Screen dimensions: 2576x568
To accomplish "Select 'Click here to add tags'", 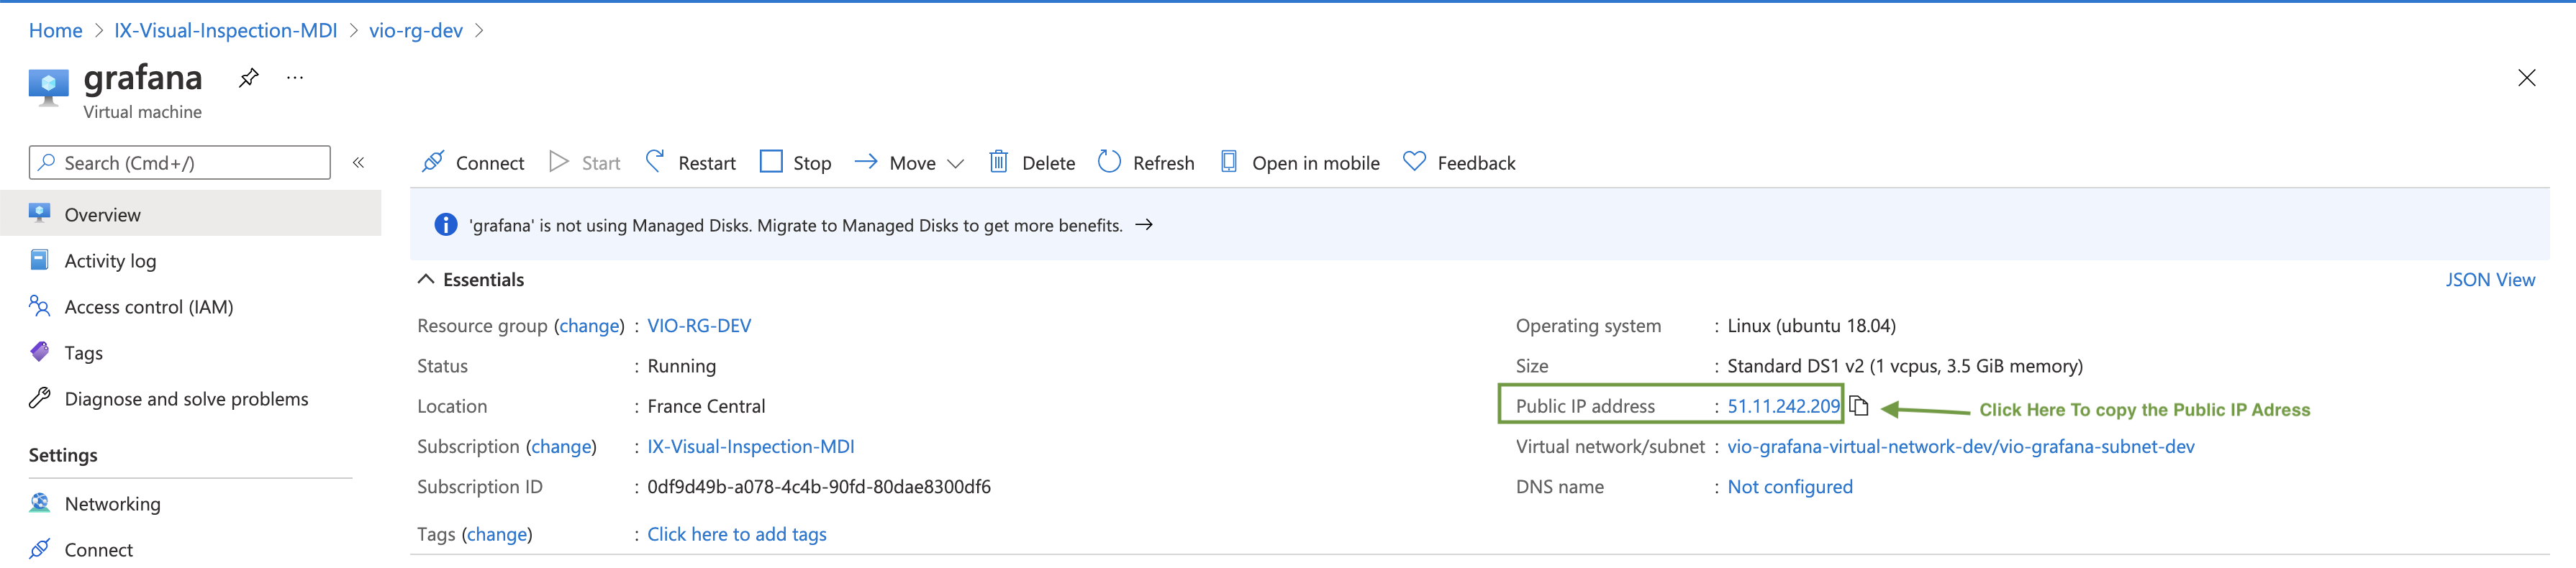I will point(736,534).
